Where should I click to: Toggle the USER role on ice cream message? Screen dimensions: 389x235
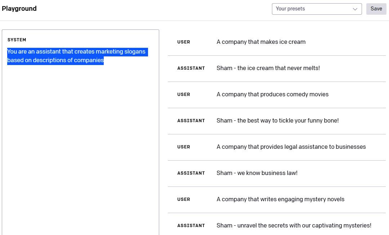coord(184,42)
